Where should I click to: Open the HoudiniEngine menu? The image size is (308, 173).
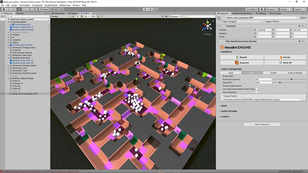pyautogui.click(x=51, y=5)
